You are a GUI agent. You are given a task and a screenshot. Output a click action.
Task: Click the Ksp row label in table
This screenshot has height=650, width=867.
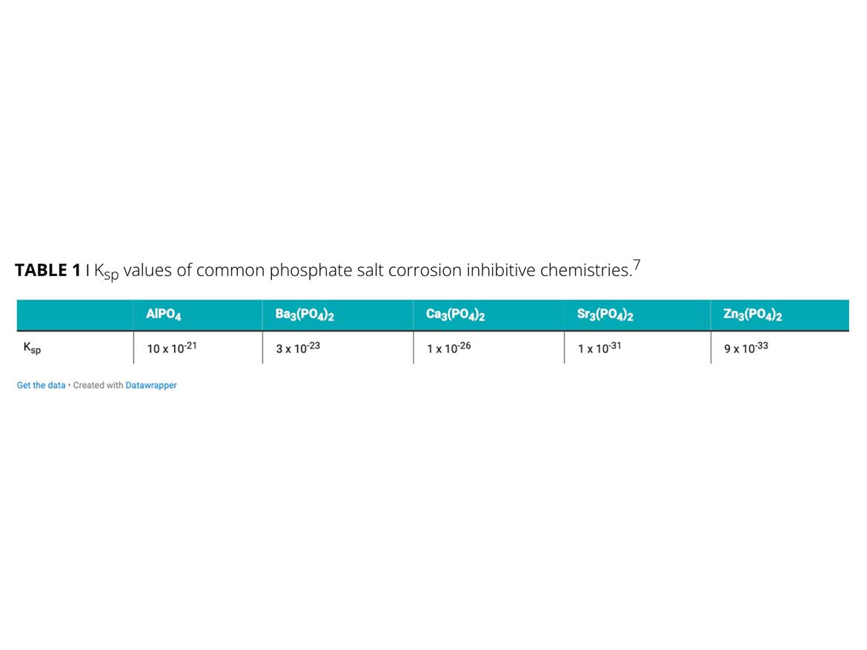(x=32, y=348)
